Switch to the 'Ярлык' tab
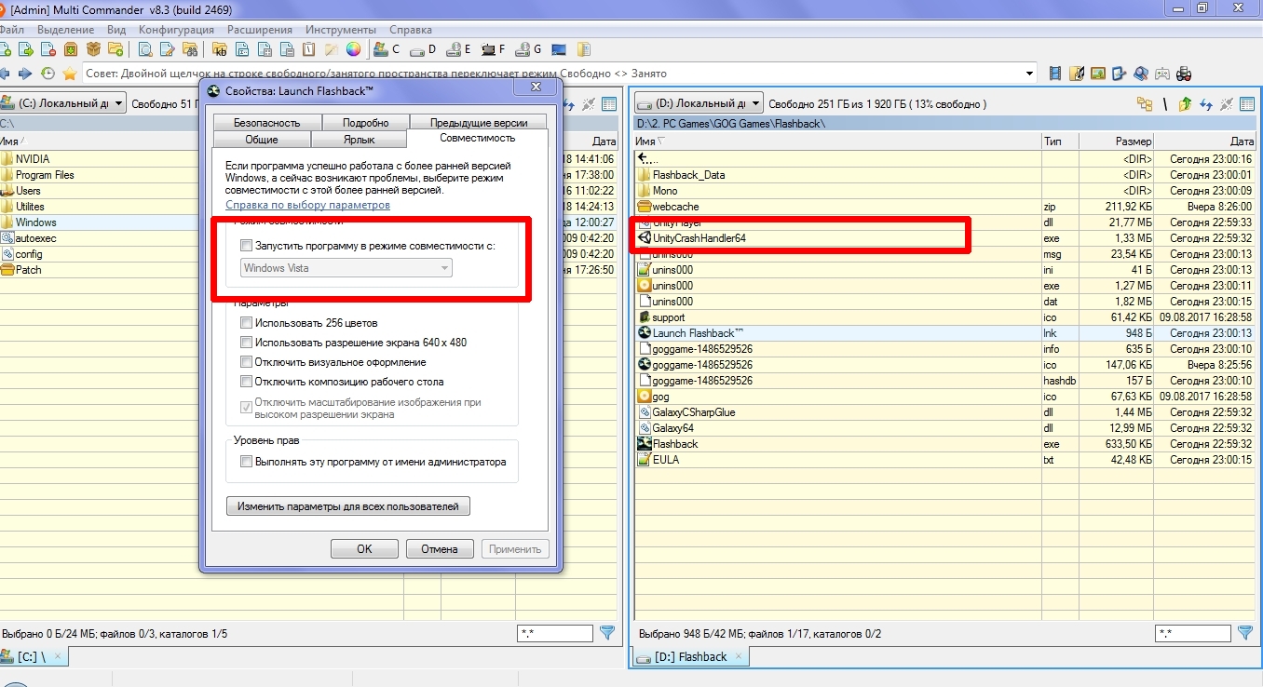The height and width of the screenshot is (687, 1263). click(x=359, y=140)
